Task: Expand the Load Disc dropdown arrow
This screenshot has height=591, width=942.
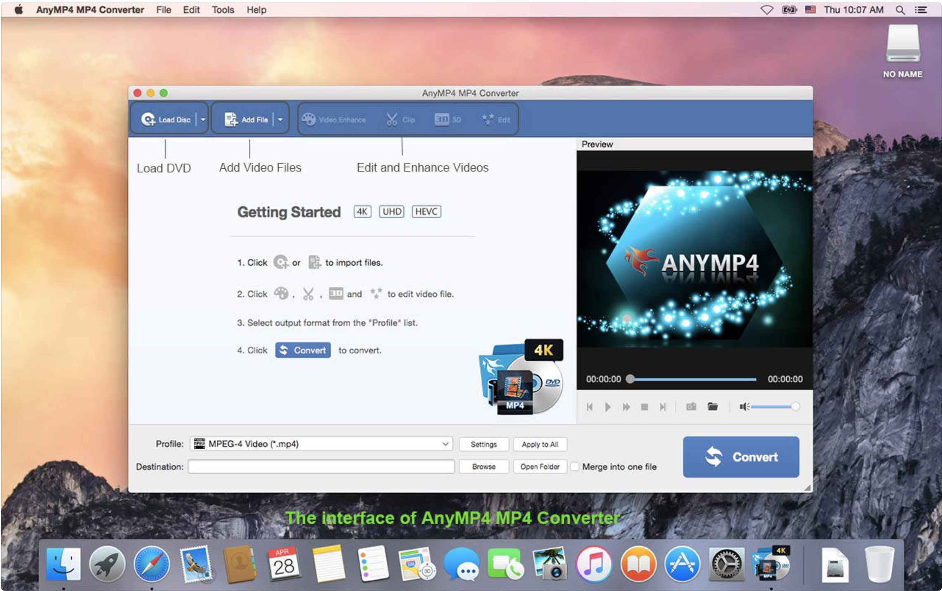Action: click(203, 119)
